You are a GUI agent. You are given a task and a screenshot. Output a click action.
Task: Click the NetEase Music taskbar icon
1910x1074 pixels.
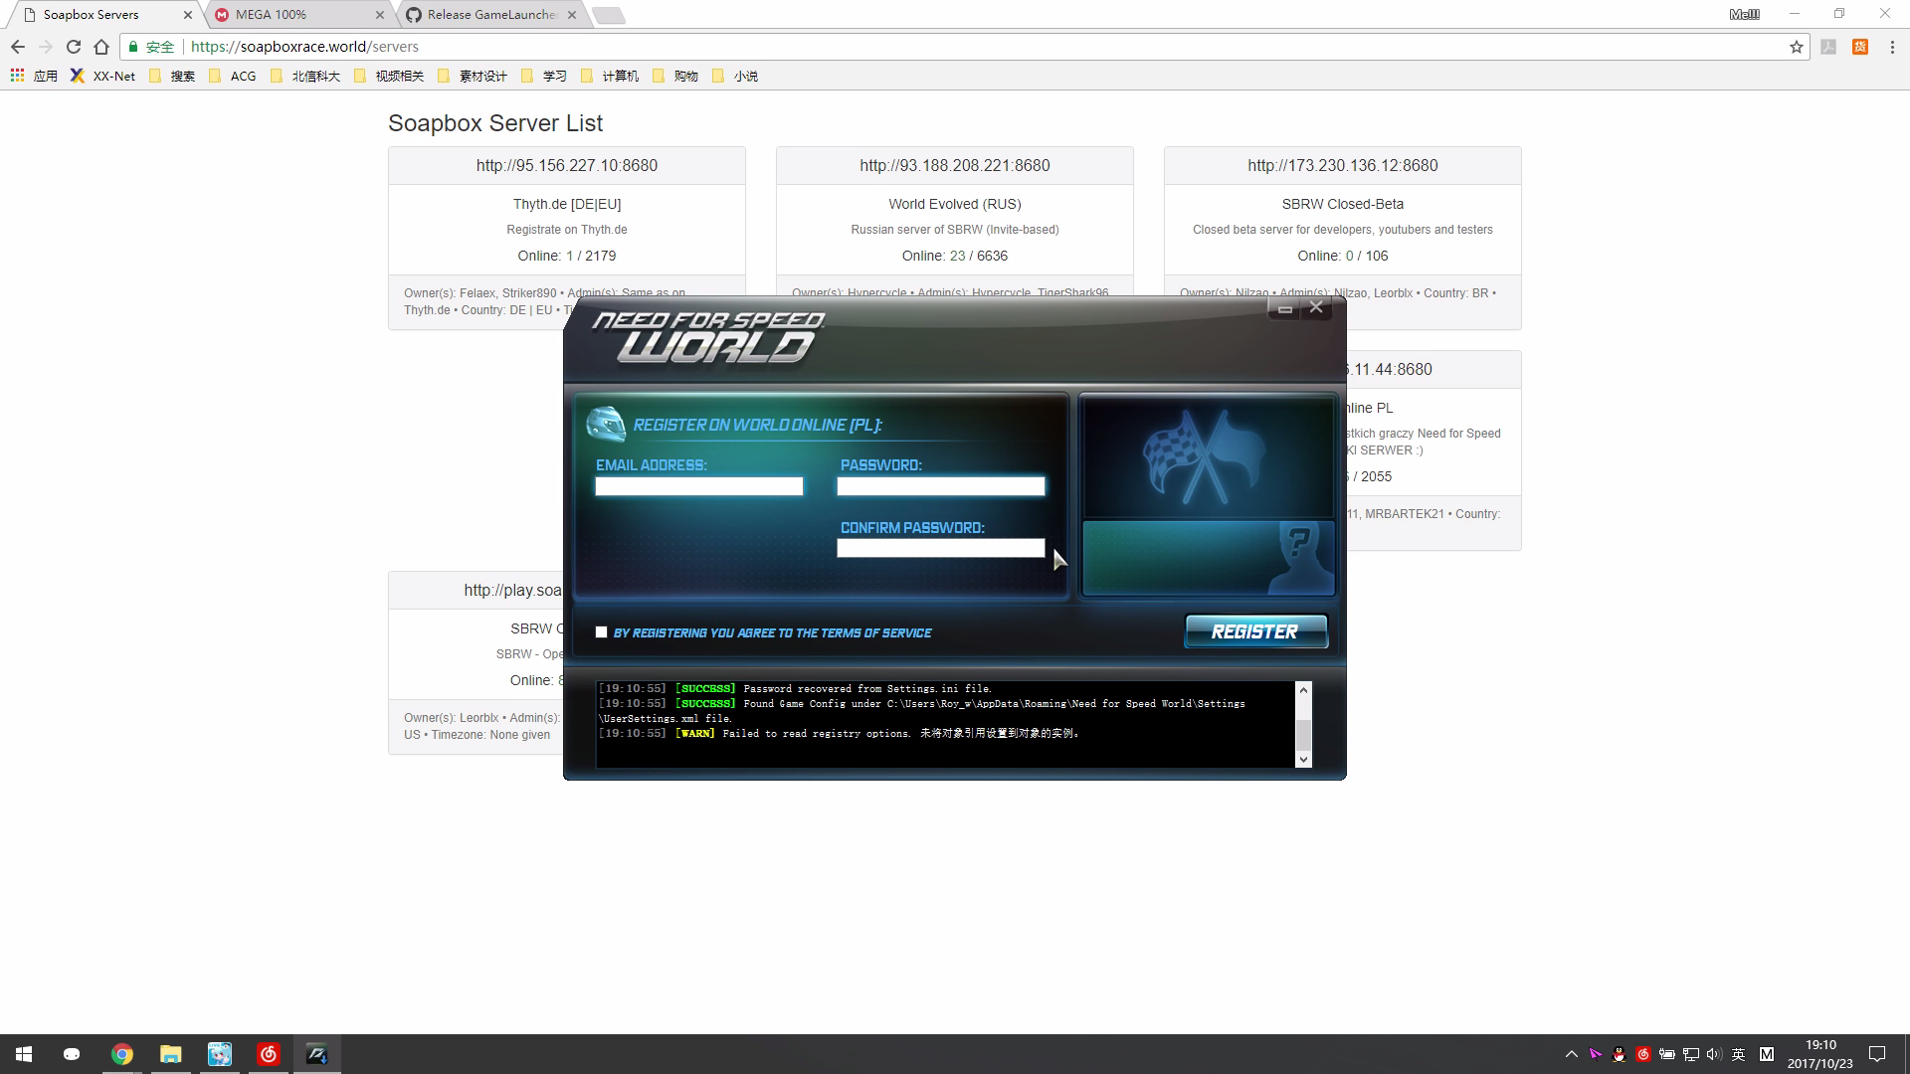269,1054
